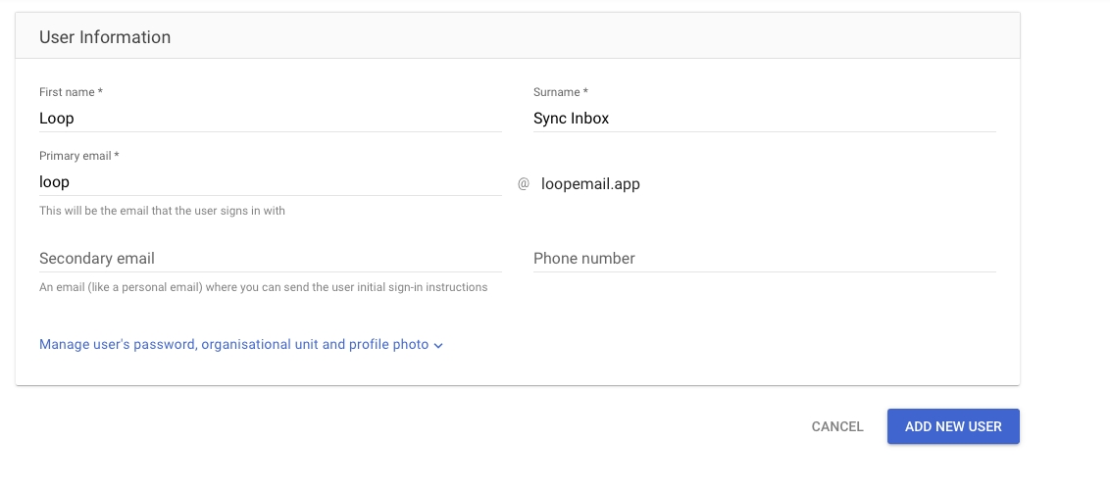Screen dimensions: 1110x491
Task: Click the ADD NEW USER button
Action: (x=953, y=426)
